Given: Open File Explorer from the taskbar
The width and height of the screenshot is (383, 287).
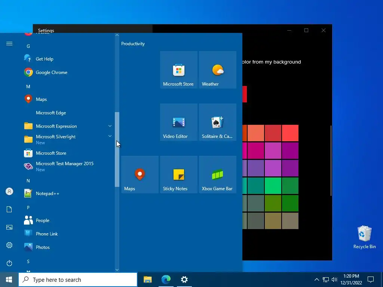Looking at the screenshot, I should [x=147, y=280].
